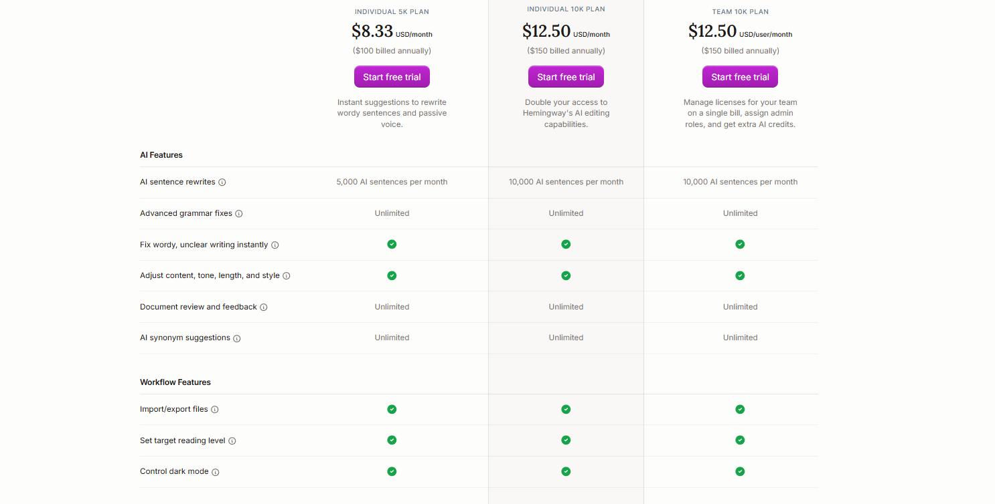The image size is (995, 504).
Task: Click 'Control dark mode' row label
Action: (x=174, y=471)
